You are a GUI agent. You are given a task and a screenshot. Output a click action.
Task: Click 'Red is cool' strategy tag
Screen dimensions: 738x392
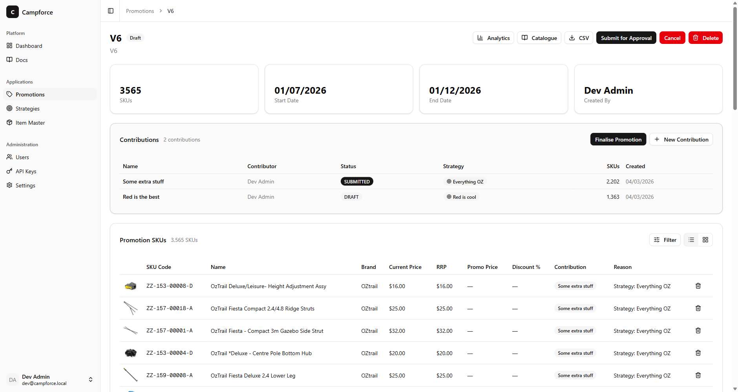[461, 197]
